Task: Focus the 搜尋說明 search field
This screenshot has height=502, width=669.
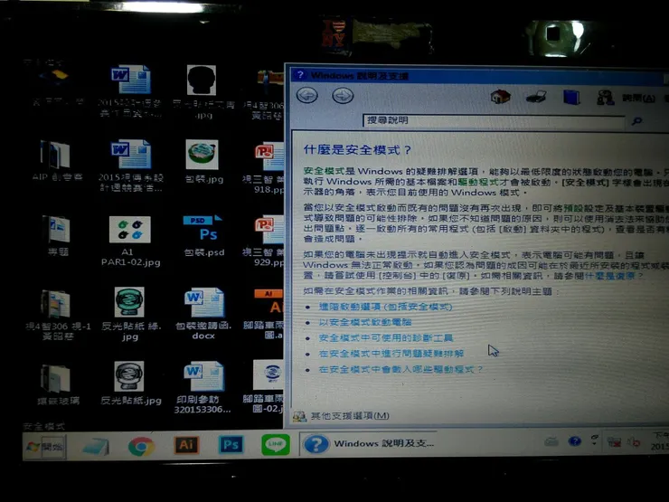Action: coord(495,121)
